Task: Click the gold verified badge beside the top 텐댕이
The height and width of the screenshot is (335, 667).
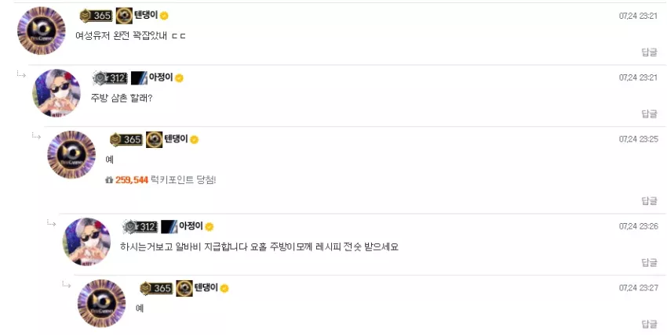Action: click(164, 16)
